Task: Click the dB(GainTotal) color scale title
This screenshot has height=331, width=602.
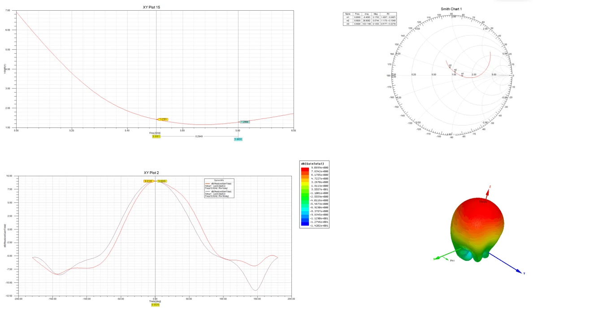Action: 312,164
